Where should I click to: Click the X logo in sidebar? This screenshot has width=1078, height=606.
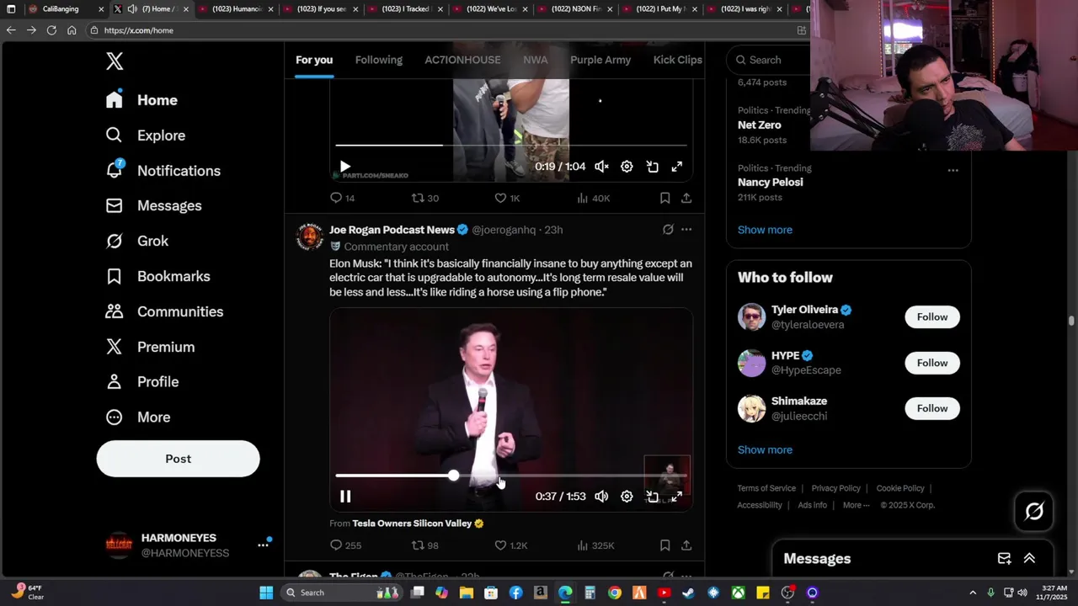[x=115, y=61]
